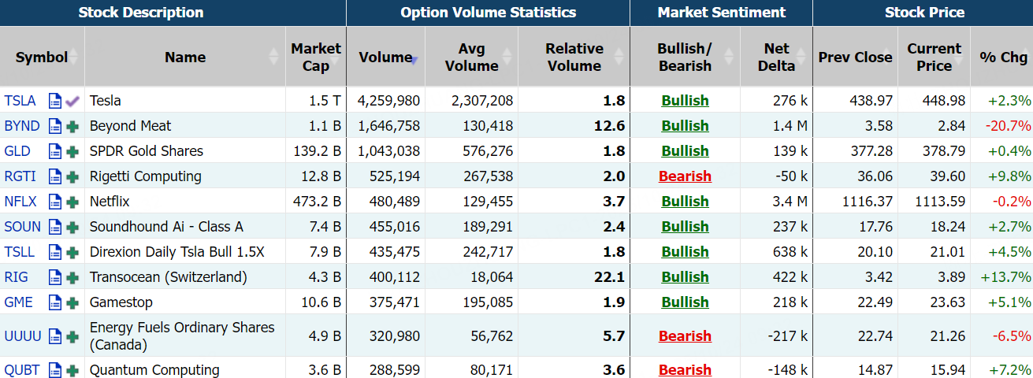Click the Bearish link for Rigetti Computing
The width and height of the screenshot is (1033, 378).
(x=685, y=176)
